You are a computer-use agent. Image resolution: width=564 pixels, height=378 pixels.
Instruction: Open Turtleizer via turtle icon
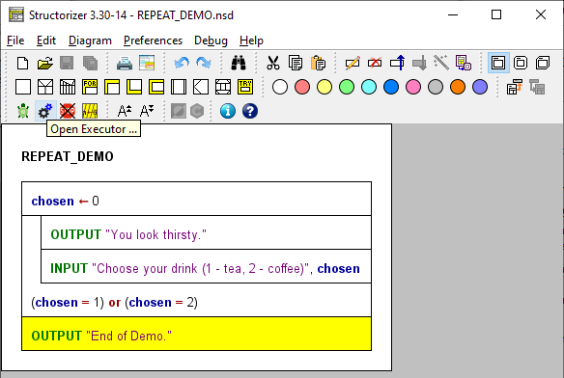point(23,111)
